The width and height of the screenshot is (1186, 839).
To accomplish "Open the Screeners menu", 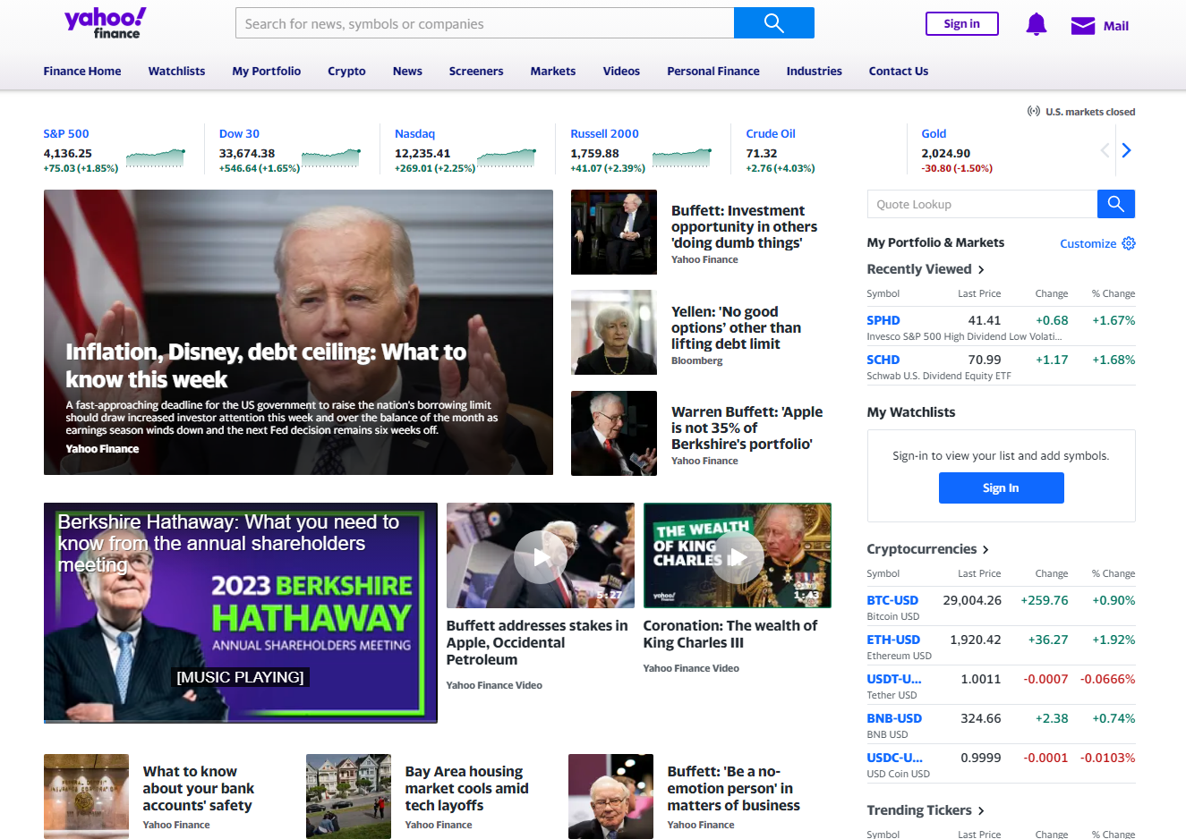I will (x=476, y=72).
